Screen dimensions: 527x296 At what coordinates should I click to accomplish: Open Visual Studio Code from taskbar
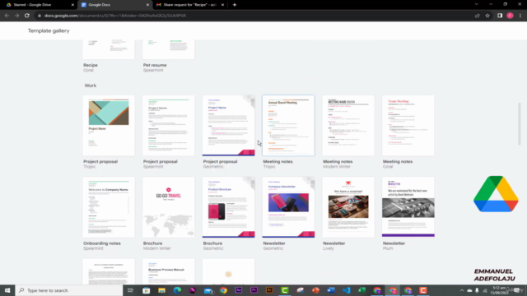(x=347, y=290)
